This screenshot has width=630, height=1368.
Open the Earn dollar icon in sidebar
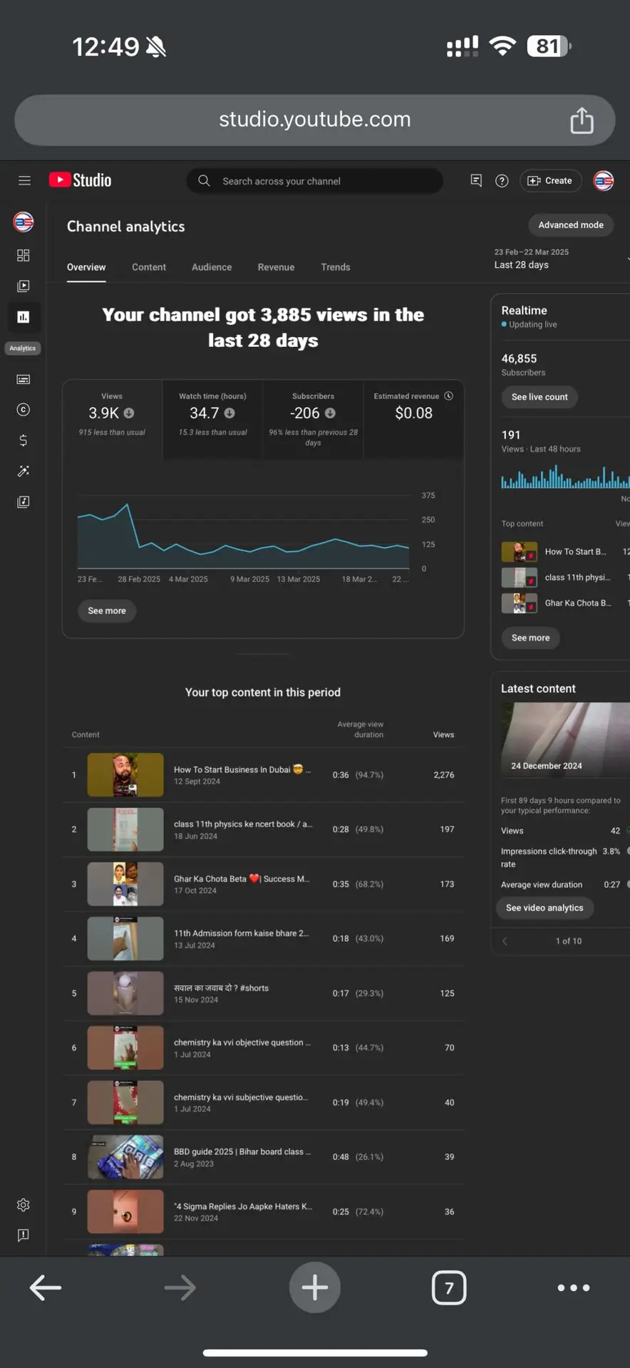click(24, 440)
